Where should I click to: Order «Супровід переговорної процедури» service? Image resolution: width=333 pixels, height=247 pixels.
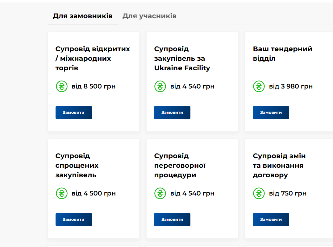(x=172, y=220)
